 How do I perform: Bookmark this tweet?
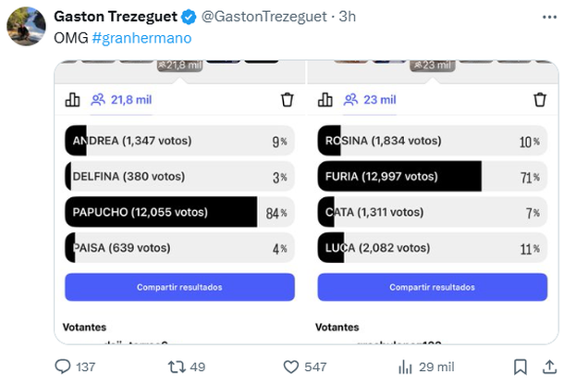point(521,367)
